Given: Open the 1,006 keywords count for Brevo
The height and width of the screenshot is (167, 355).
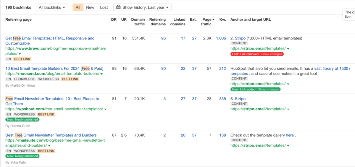Looking at the screenshot, I should tap(221, 38).
